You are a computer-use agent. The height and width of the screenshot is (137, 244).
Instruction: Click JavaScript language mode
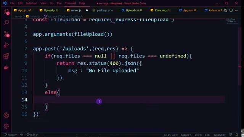pos(220,135)
